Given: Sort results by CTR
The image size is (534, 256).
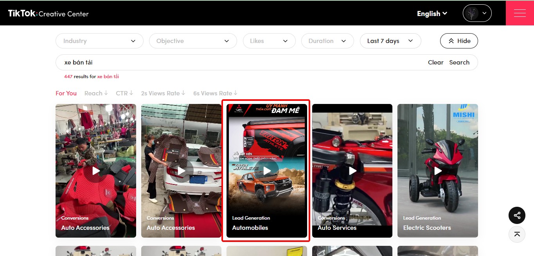Looking at the screenshot, I should pyautogui.click(x=125, y=93).
